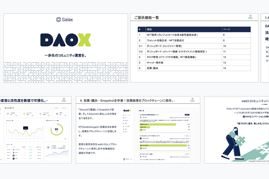Click page number 14 in the table

click(x=224, y=68)
